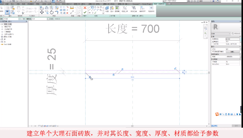
Task: Click the Save icon in quick access toolbar
Action: [x=13, y=1]
